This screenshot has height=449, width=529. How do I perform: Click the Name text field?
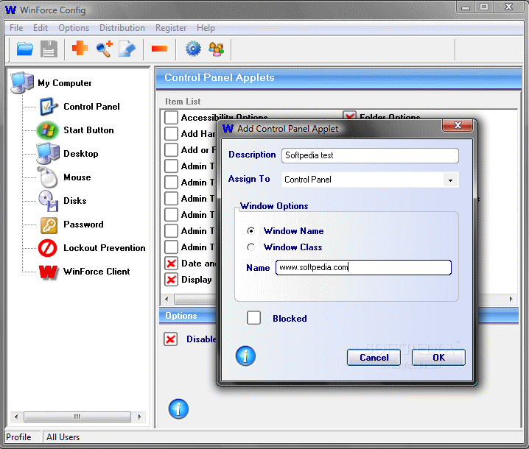coord(363,267)
